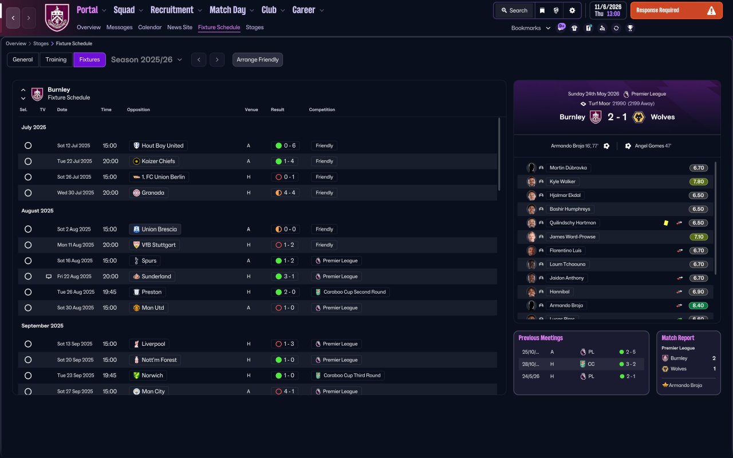This screenshot has width=733, height=458.
Task: Click the VfB Stuttgart club crest
Action: tap(136, 245)
